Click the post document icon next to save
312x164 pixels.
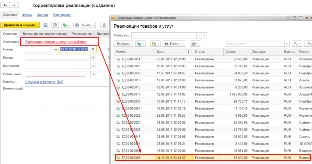(55, 25)
